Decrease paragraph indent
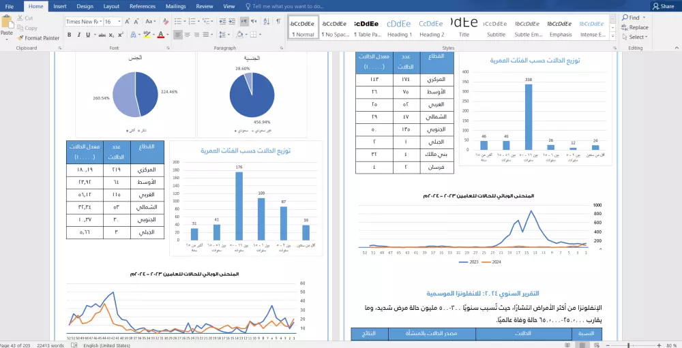Viewport: 682px width, 348px height. pyautogui.click(x=222, y=21)
